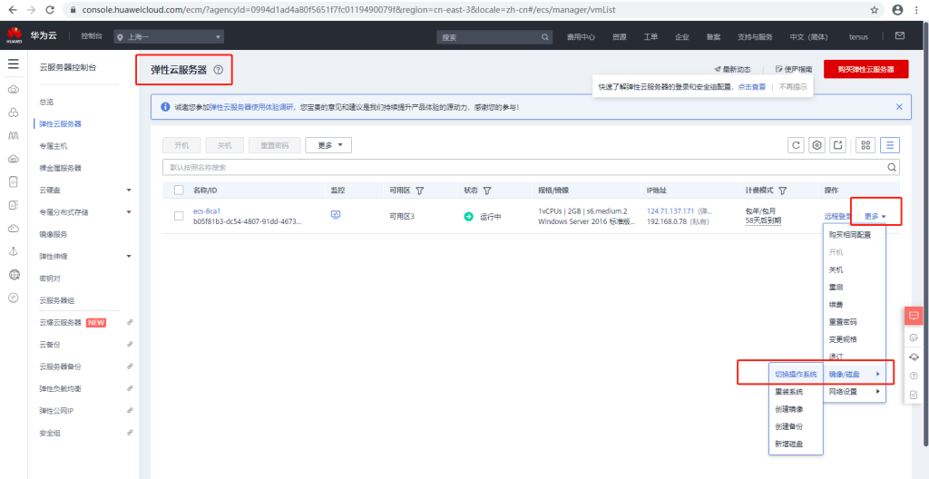
Task: Go to 总览 in the sidebar
Action: point(47,102)
